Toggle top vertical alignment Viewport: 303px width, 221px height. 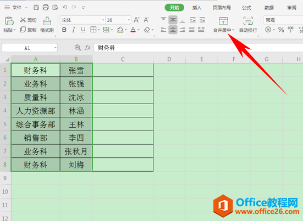(163, 20)
